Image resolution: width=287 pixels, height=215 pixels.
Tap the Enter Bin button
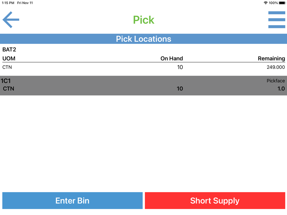tap(72, 201)
